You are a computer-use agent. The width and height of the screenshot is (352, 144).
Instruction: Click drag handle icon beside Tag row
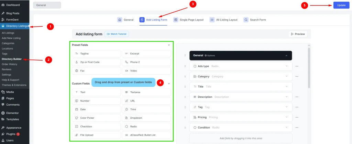coord(185,107)
